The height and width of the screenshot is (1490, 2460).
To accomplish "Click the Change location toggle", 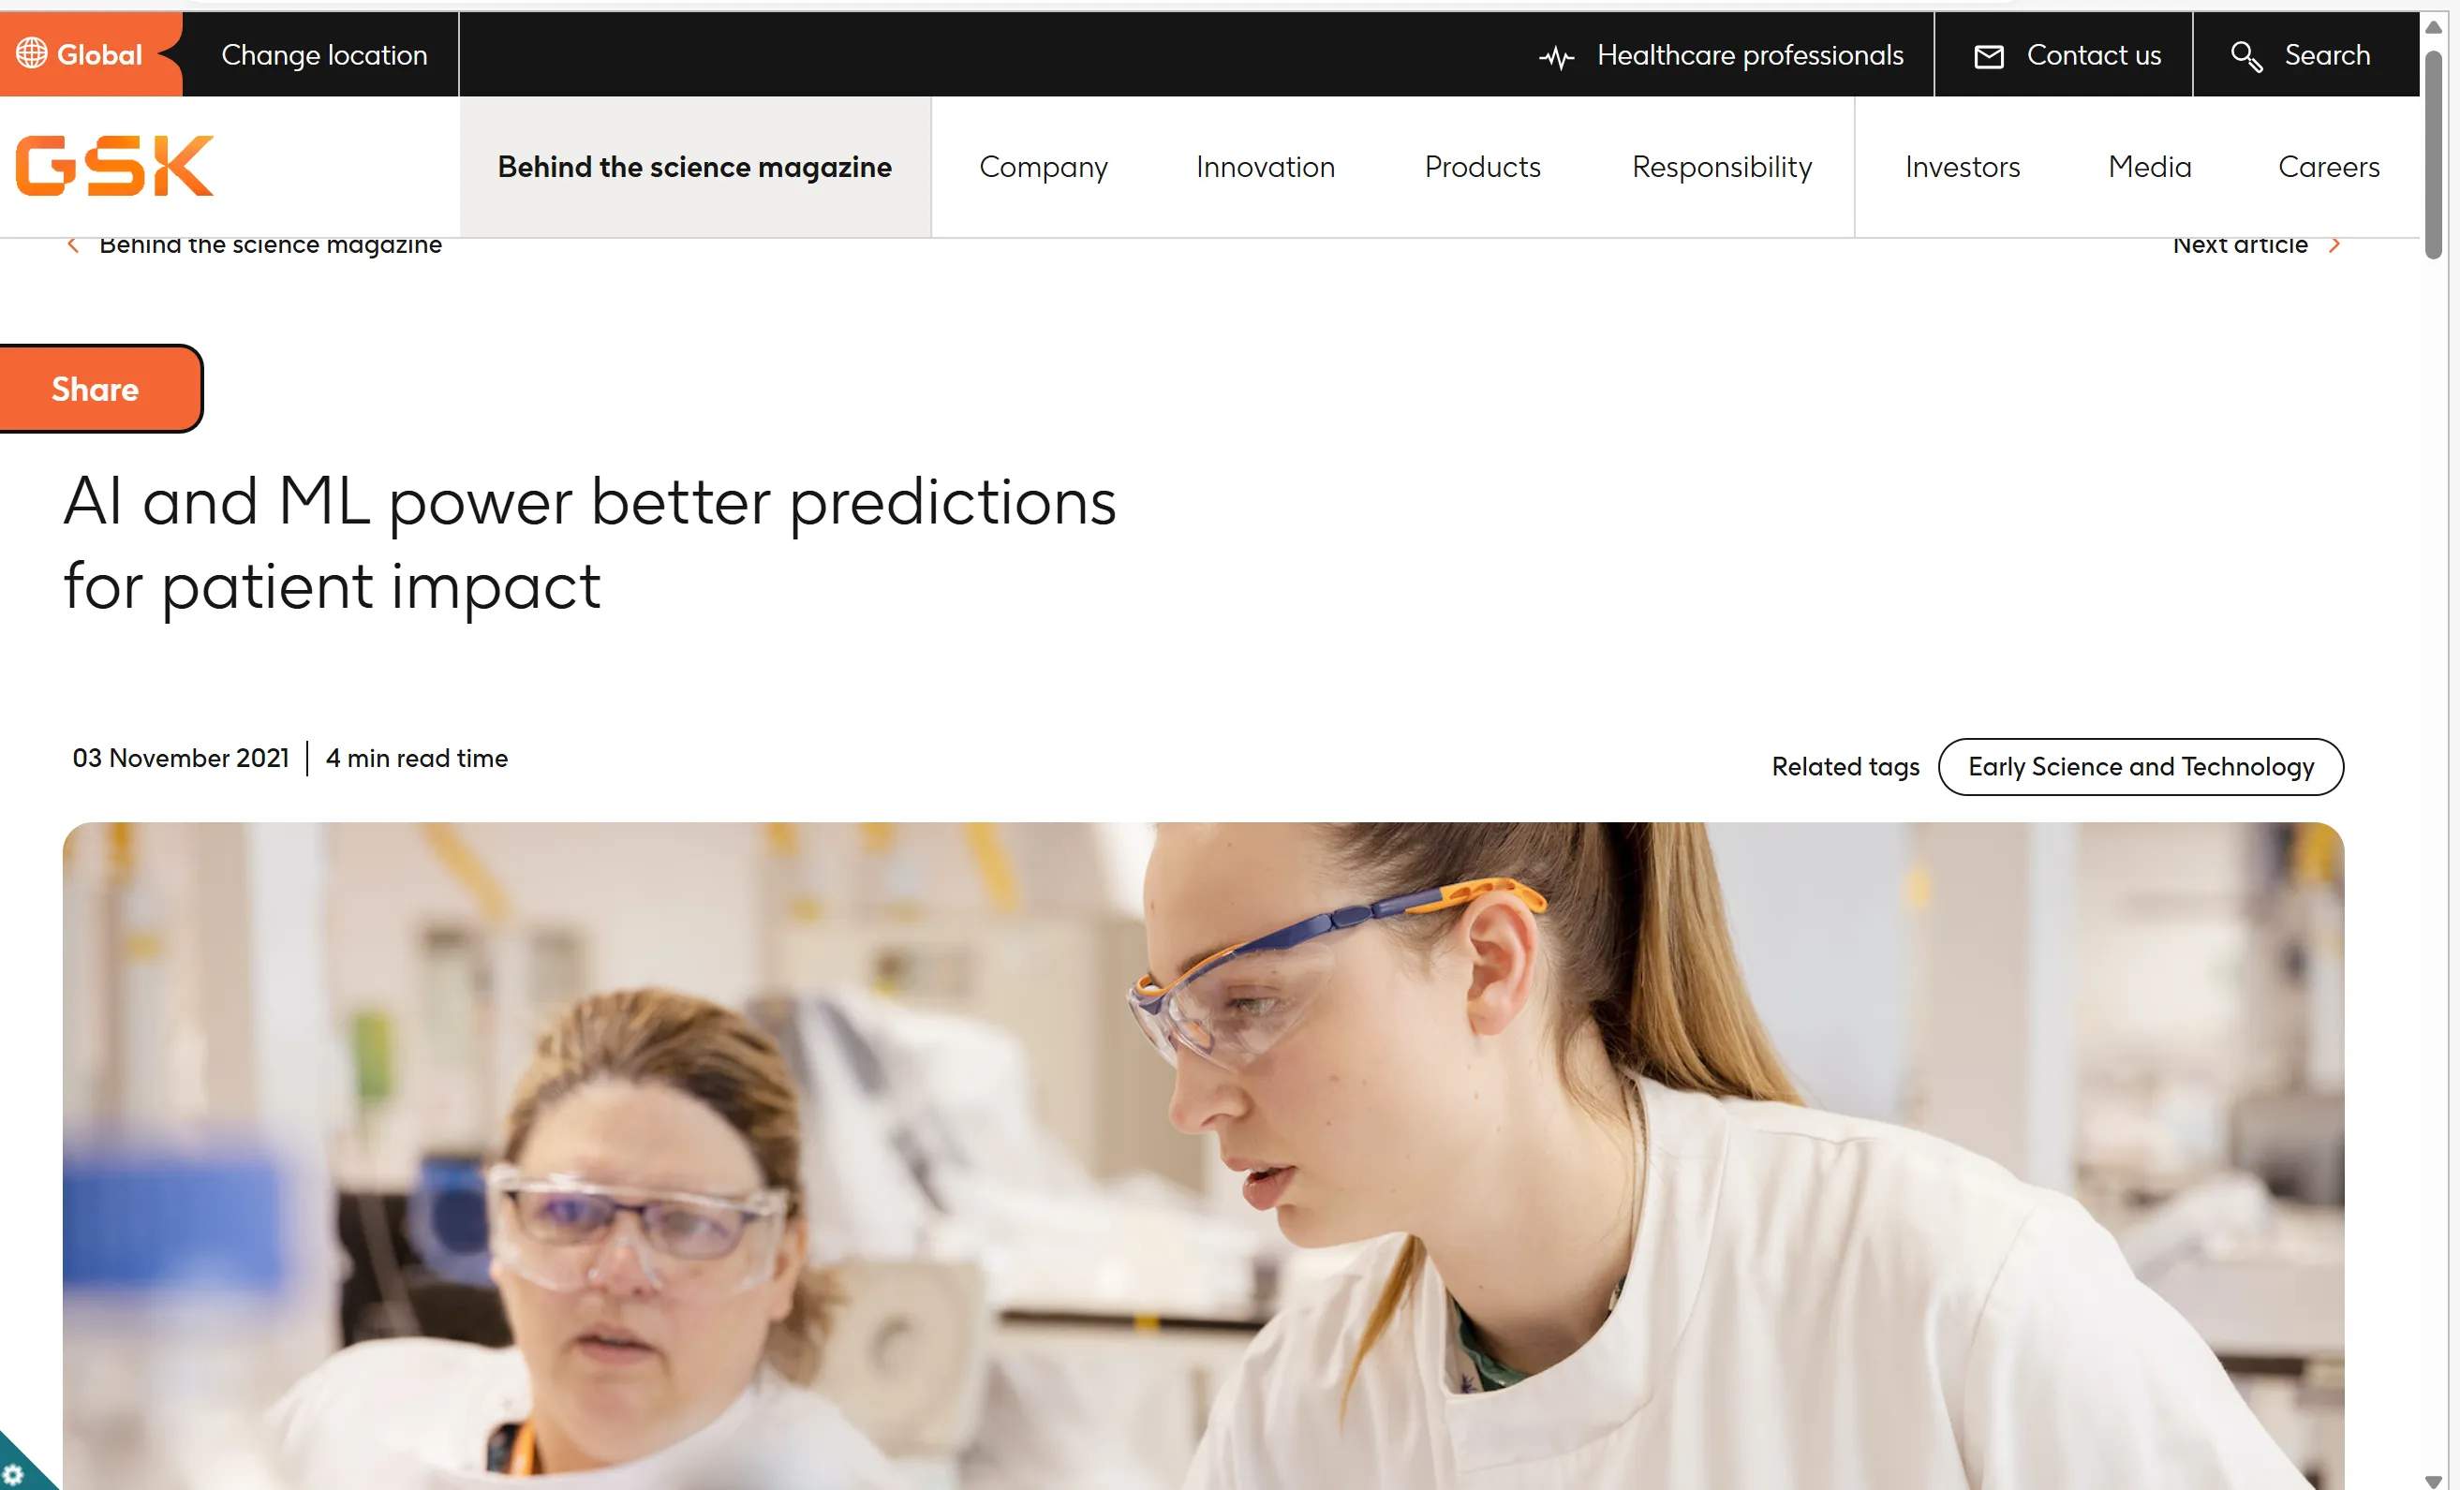I will click(x=323, y=52).
